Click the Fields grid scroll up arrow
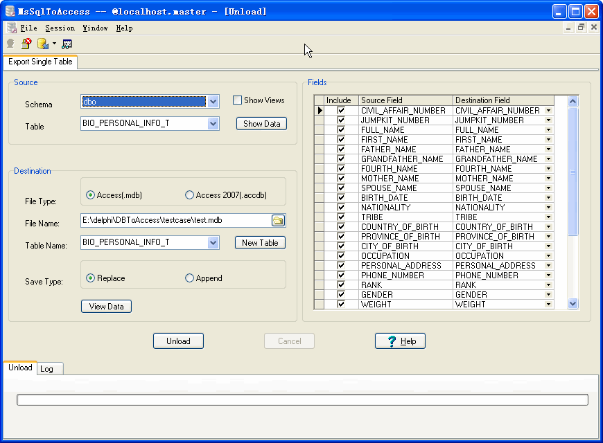603x443 pixels. (573, 102)
